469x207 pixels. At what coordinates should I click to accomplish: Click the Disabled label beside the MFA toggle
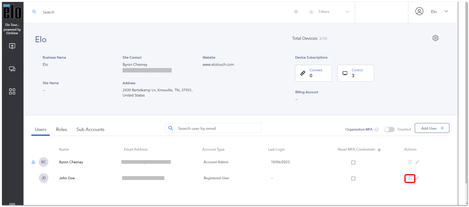404,130
